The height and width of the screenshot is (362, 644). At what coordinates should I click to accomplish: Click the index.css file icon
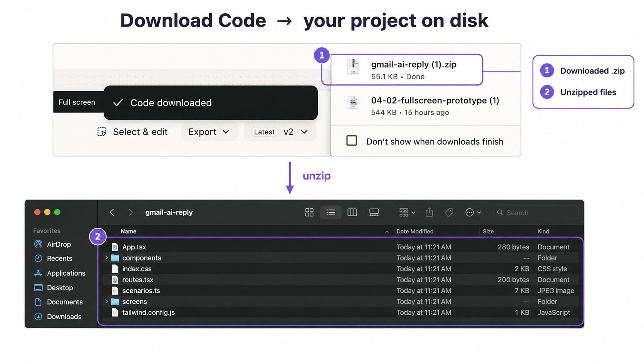[115, 269]
